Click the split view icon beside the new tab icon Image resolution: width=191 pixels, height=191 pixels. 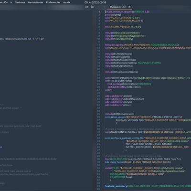pos(92,7)
